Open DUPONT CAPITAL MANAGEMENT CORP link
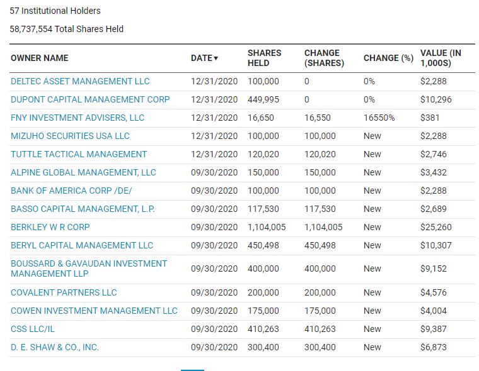The height and width of the screenshot is (371, 479). (x=90, y=100)
